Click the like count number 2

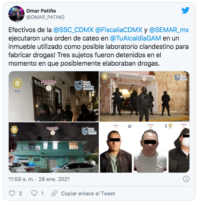click(20, 194)
